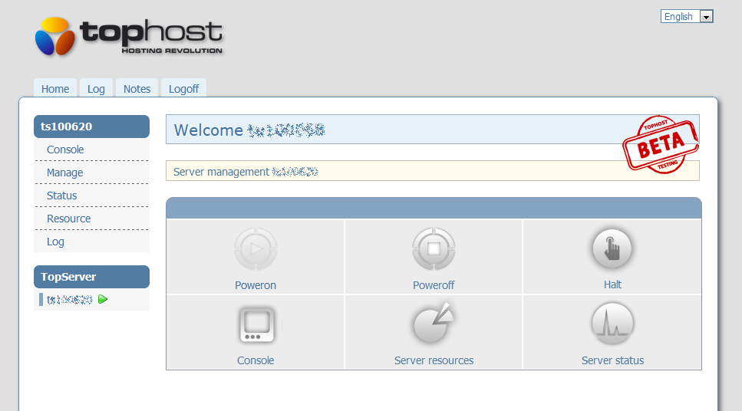Select Resource in the sidebar
The height and width of the screenshot is (411, 742).
coord(68,219)
